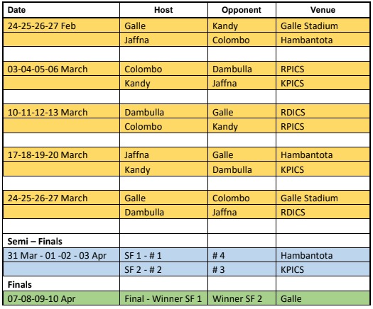Select the Host column header
Viewport: 373px width, 309px height.
pos(163,10)
